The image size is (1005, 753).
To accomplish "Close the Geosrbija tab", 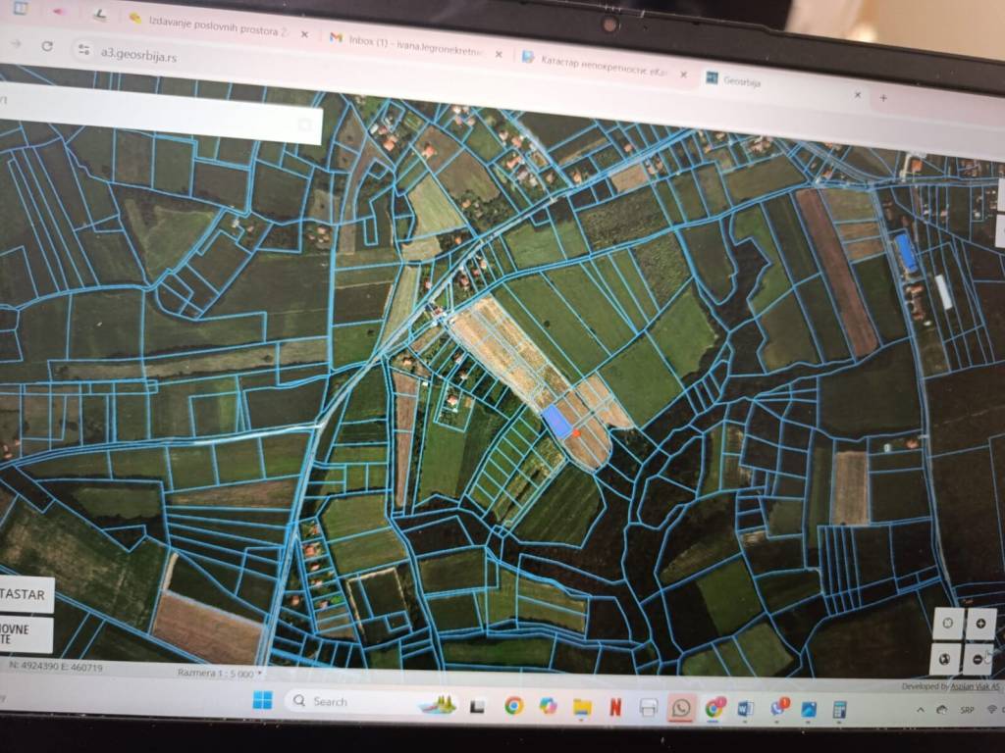I will [x=858, y=95].
